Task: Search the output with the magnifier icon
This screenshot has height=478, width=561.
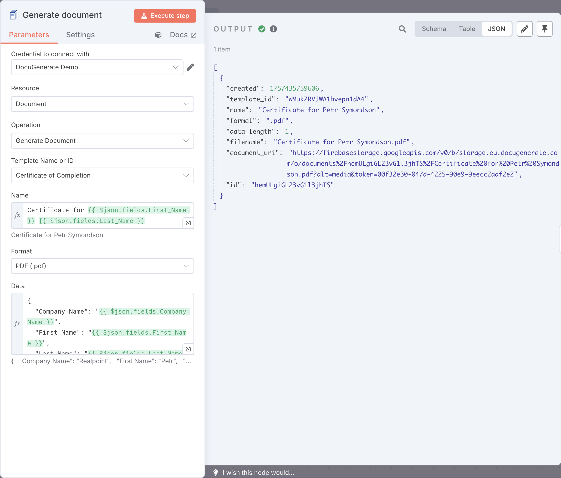Action: click(x=402, y=29)
